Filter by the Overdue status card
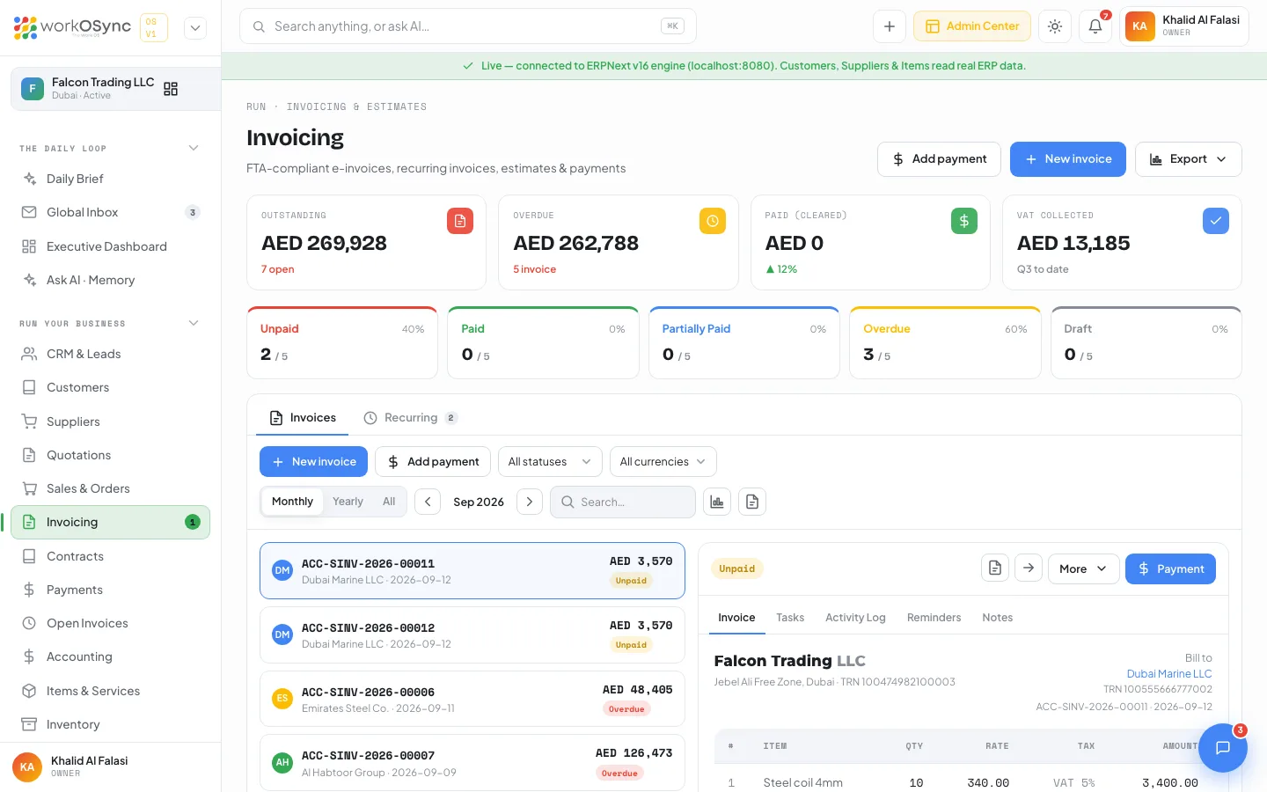 [945, 342]
